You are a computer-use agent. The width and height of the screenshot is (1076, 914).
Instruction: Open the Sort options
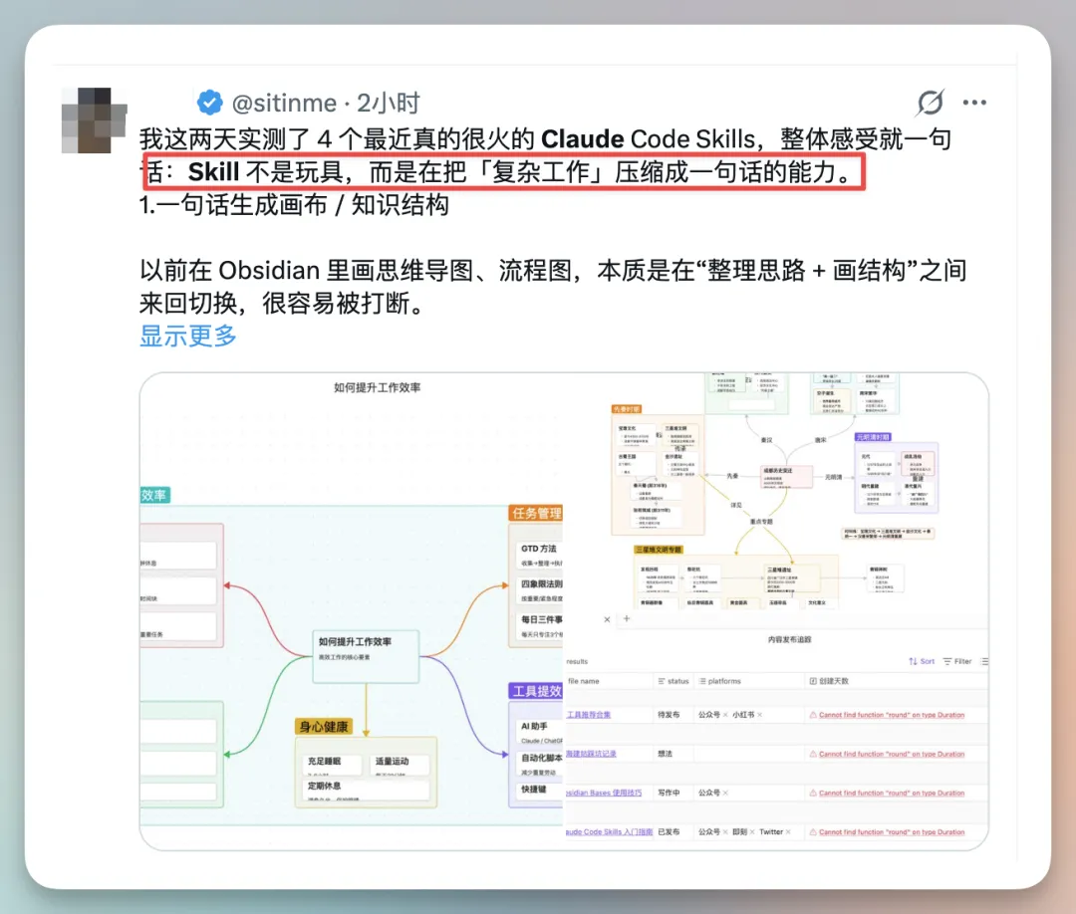tap(921, 661)
